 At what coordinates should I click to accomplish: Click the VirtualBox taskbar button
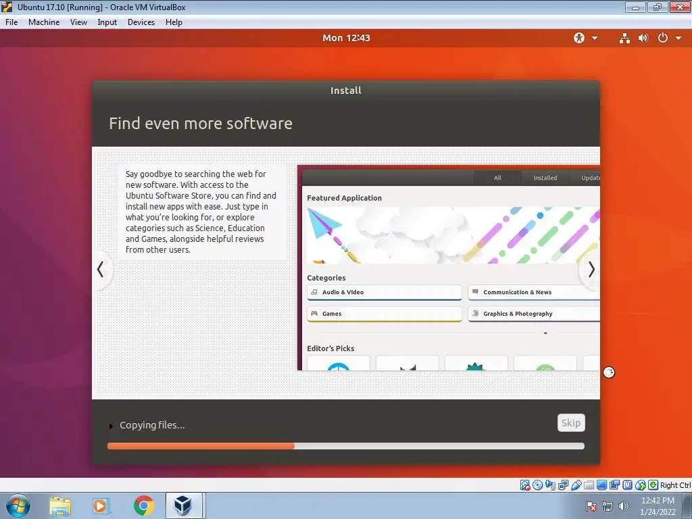184,505
